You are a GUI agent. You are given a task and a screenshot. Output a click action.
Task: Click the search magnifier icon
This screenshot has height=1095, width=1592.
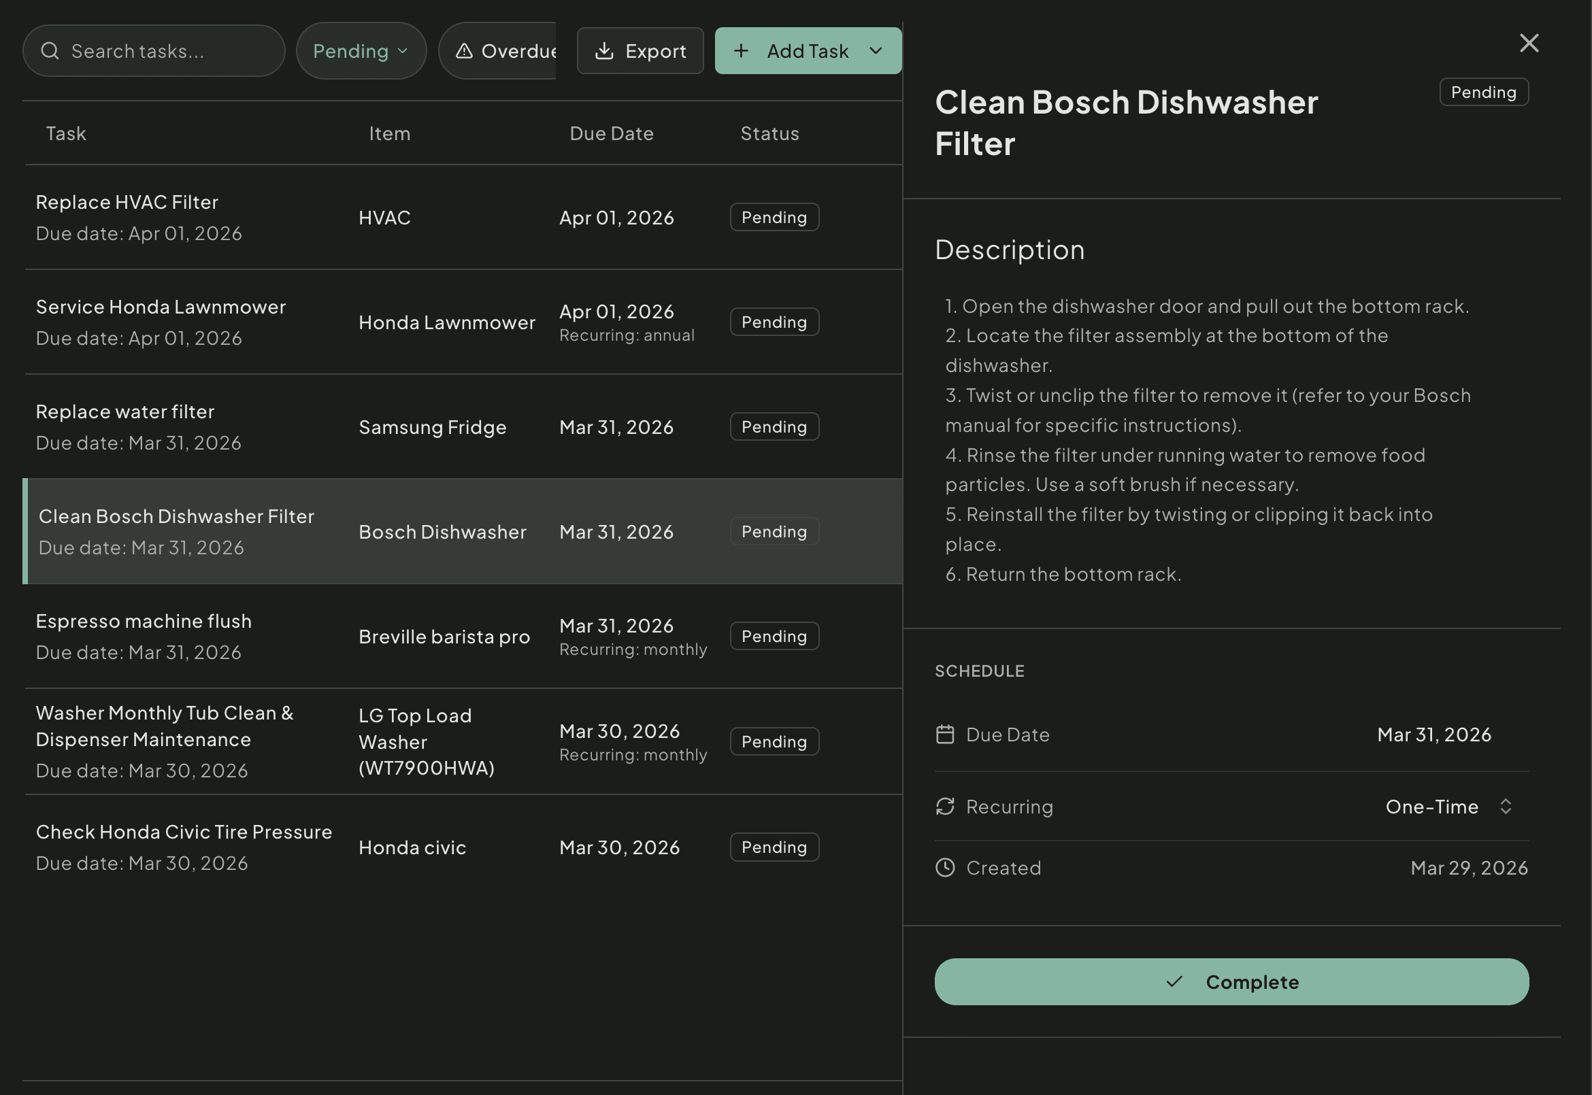(50, 51)
